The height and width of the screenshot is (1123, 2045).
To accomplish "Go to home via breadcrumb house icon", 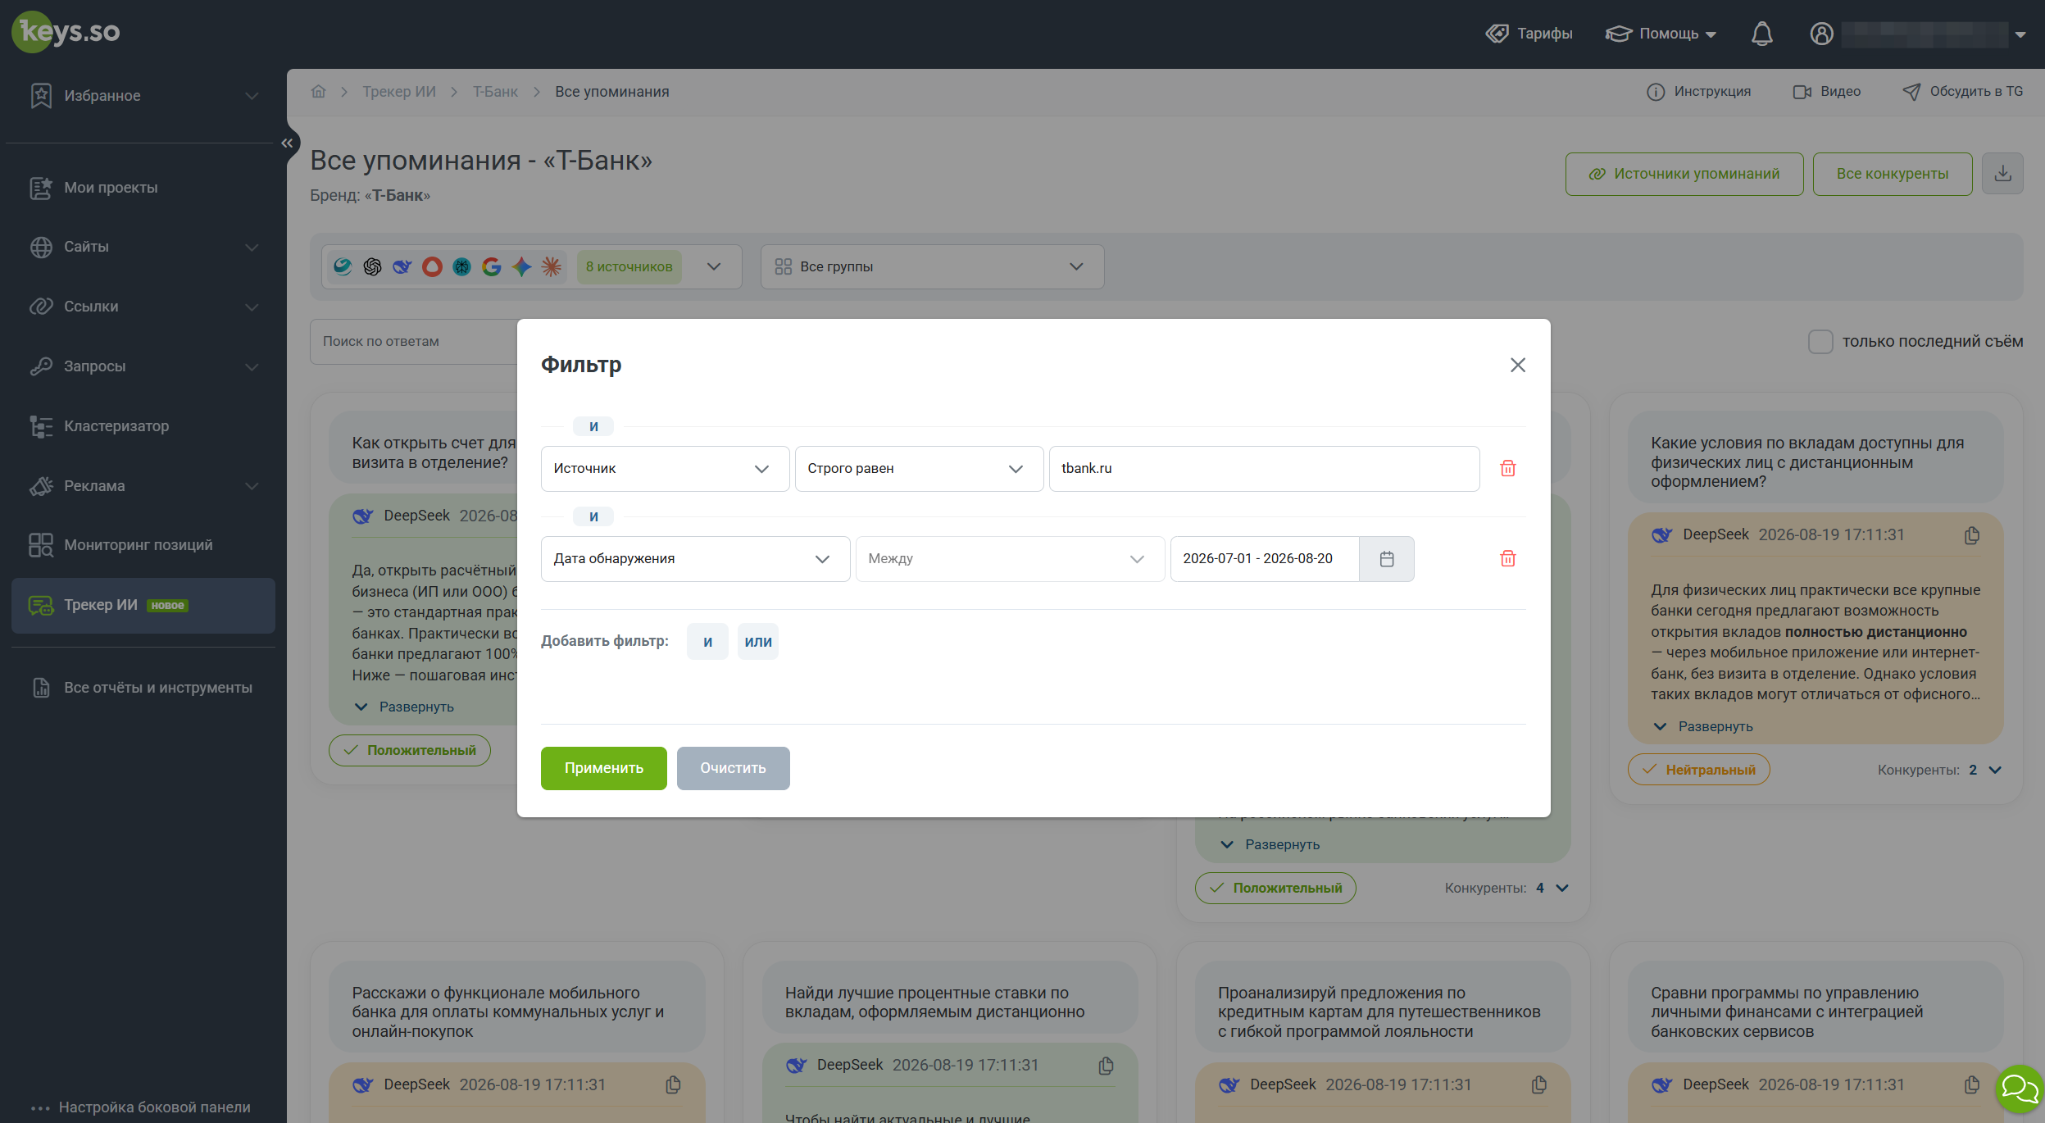I will [319, 92].
